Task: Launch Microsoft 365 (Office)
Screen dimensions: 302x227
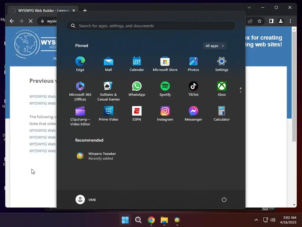Action: (80, 91)
